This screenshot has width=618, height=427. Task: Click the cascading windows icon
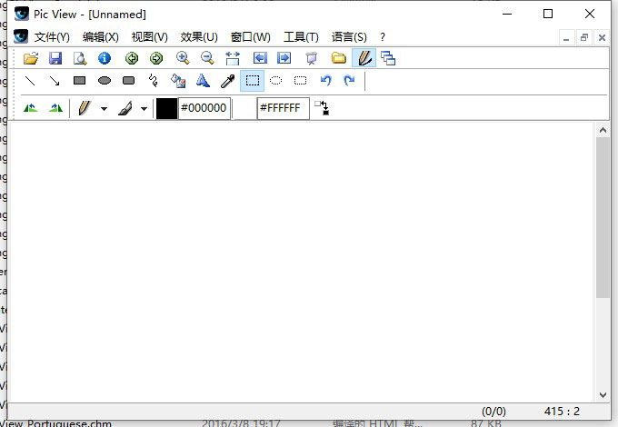(388, 58)
